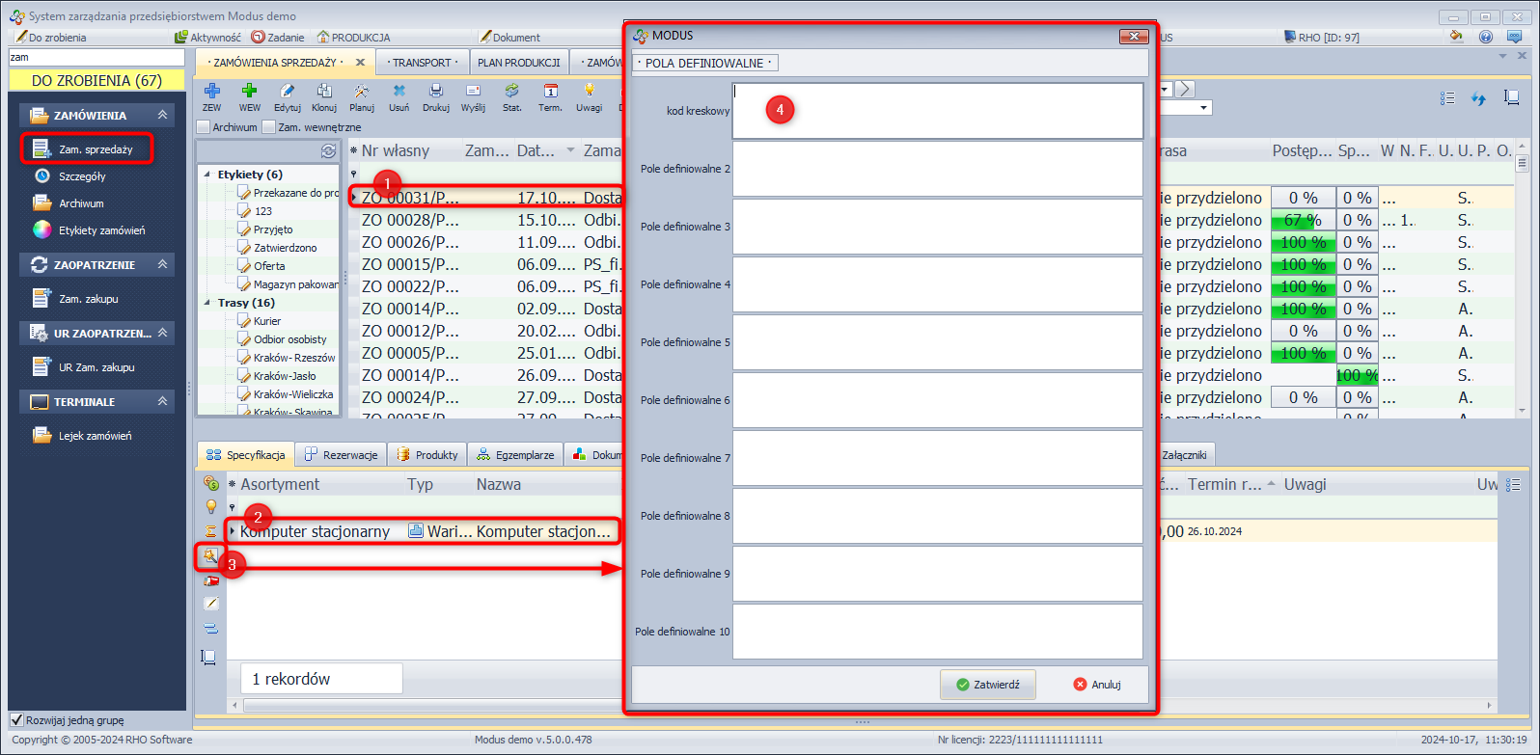Viewport: 1540px width, 755px height.
Task: Switch to the Rezerwacje tab
Action: tap(342, 455)
